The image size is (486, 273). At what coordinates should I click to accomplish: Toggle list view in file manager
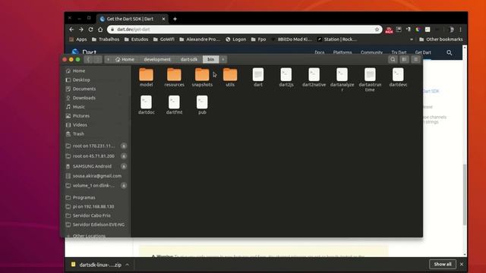(x=404, y=59)
